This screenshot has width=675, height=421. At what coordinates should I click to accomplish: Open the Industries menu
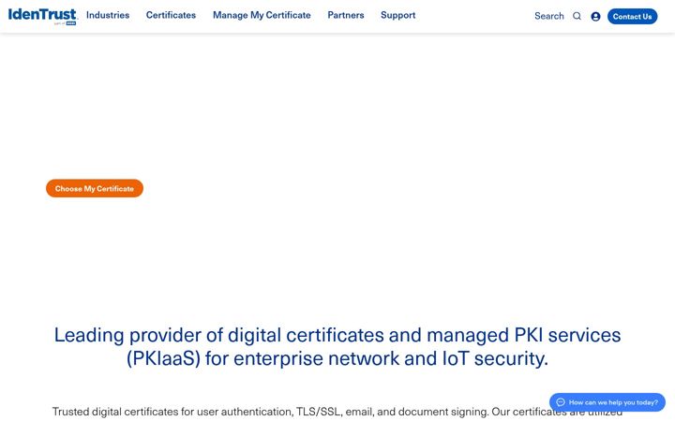tap(108, 15)
